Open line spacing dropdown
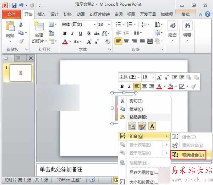Screen dimensions: 213x185 click(145, 25)
